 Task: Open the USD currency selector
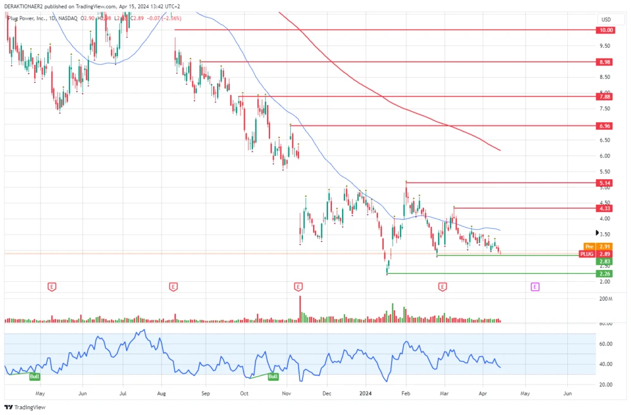click(606, 20)
